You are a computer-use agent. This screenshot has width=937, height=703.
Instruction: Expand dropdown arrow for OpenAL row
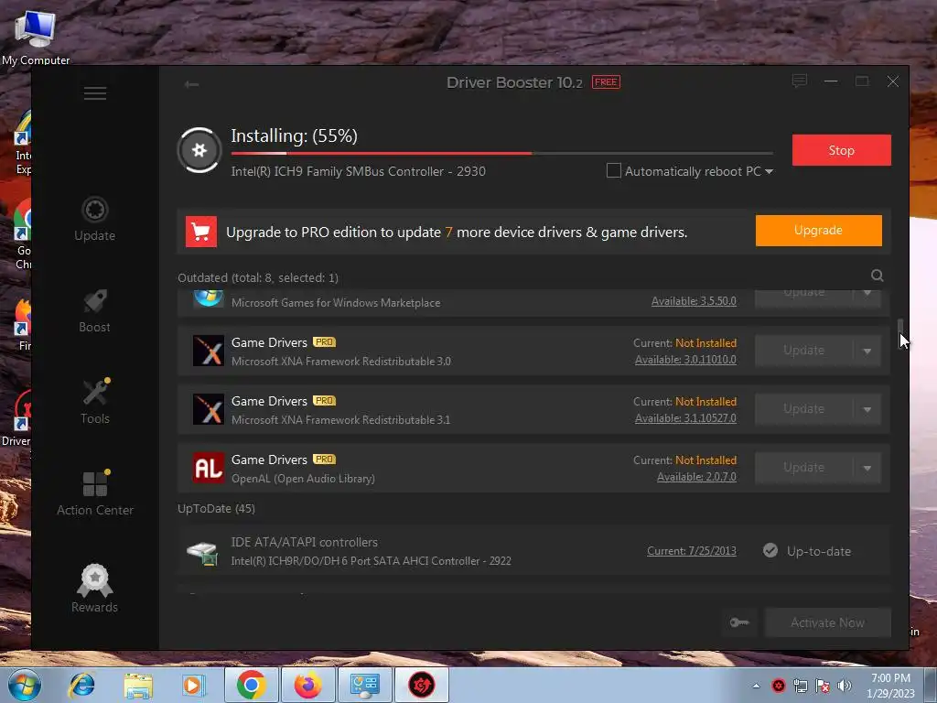click(867, 468)
